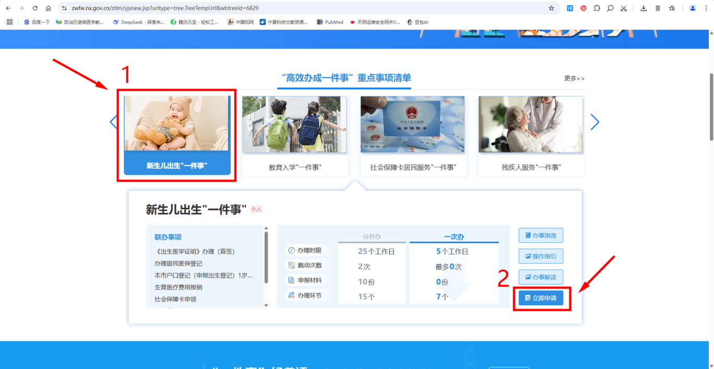Screen dimensions: 714x369
Task: Open the PubMed bookmark
Action: click(330, 22)
